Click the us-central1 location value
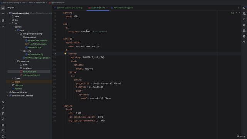247x139 pixels. pos(96,87)
